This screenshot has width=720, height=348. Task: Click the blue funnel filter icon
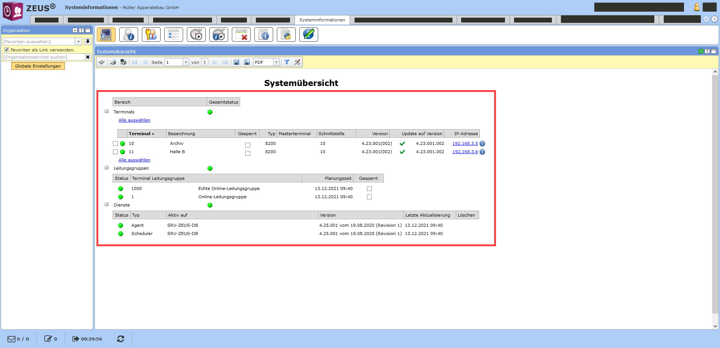point(287,62)
